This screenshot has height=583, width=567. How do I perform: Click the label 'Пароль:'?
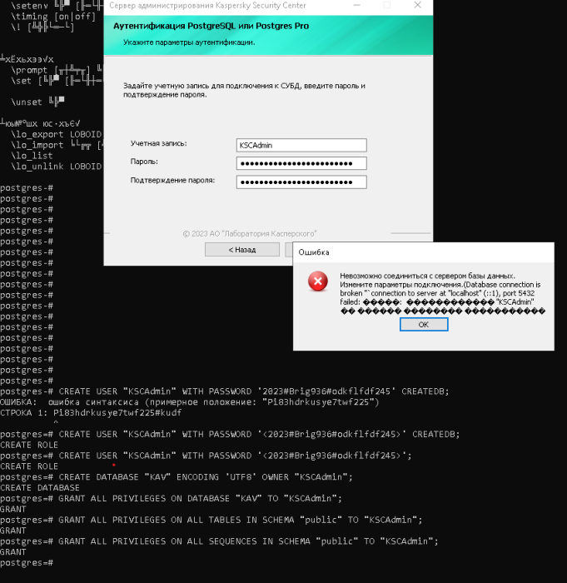(x=144, y=162)
